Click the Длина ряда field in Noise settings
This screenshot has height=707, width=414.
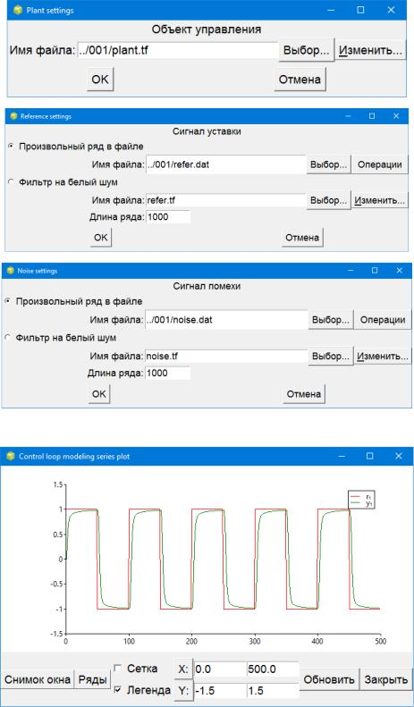click(x=168, y=374)
